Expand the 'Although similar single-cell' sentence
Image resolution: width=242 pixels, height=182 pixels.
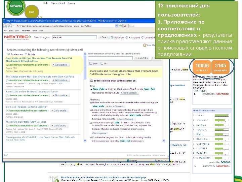[91, 123]
